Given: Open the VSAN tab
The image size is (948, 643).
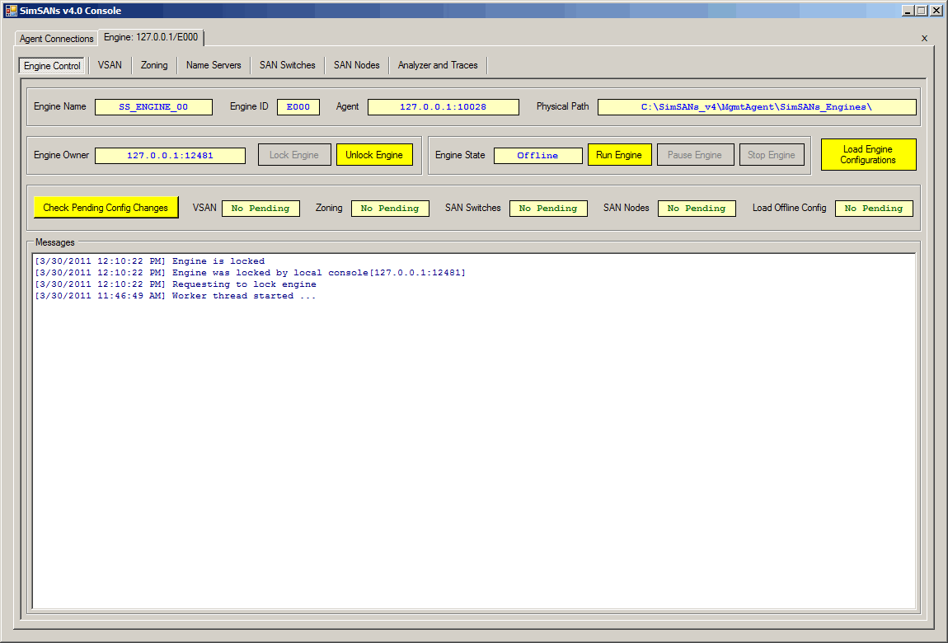Looking at the screenshot, I should point(110,65).
